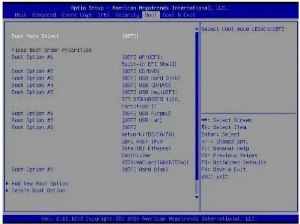Select the Boot Option #6 label

pyautogui.click(x=32, y=113)
